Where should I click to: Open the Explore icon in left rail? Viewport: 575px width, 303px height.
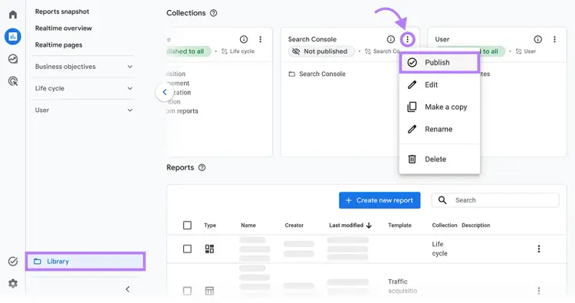tap(13, 59)
